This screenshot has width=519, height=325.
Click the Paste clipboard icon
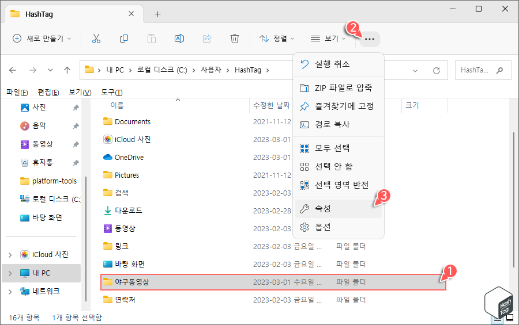pos(152,39)
